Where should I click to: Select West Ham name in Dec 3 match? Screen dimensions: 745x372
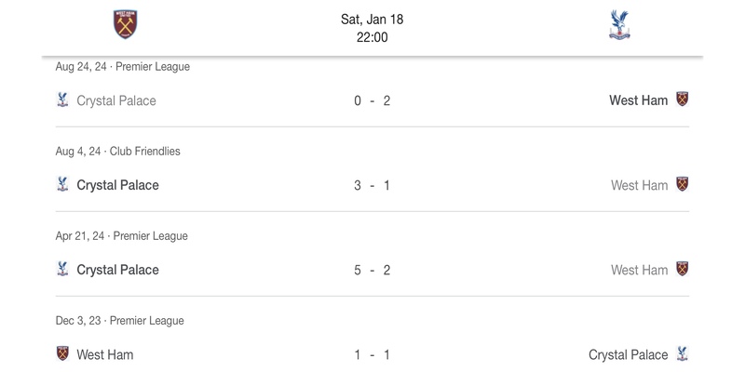[x=106, y=354]
